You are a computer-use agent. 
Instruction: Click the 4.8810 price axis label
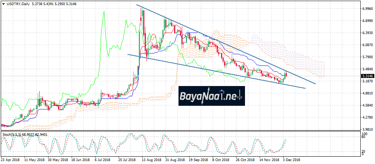pos(367,94)
